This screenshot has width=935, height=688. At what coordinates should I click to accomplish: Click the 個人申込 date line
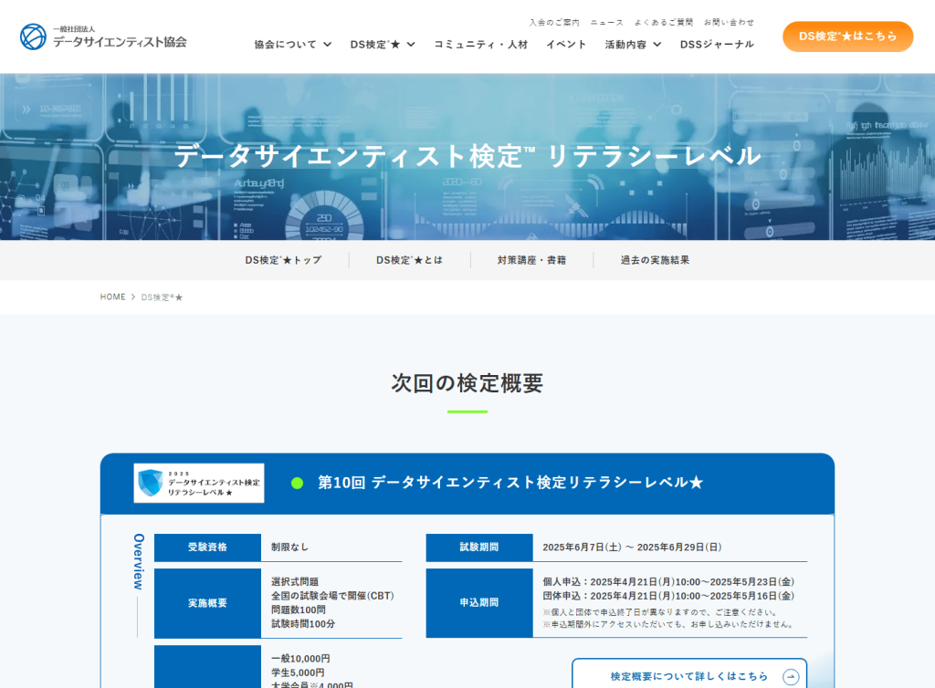pyautogui.click(x=668, y=582)
